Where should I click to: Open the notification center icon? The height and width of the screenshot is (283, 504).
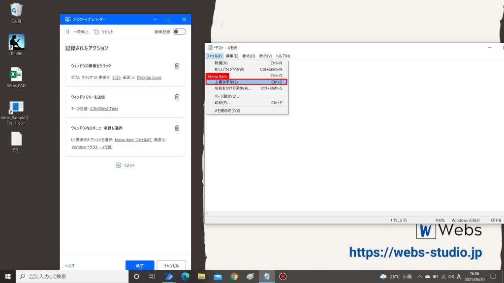493,276
